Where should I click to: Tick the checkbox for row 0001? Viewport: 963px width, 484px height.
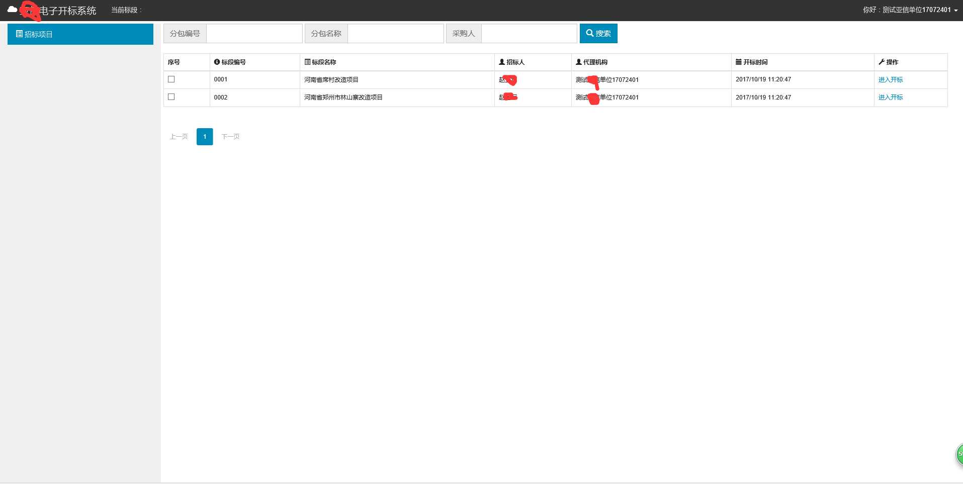point(171,79)
